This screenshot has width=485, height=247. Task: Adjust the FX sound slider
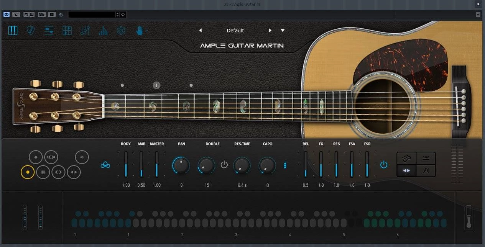pyautogui.click(x=321, y=164)
